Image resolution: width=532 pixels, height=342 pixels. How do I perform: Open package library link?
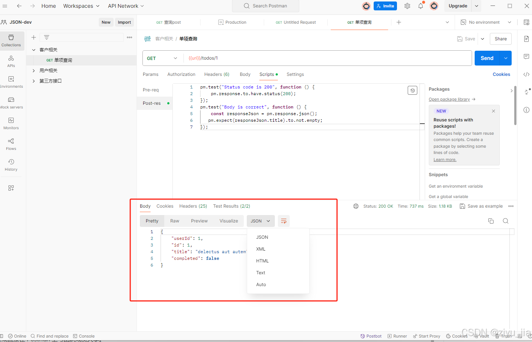coord(449,99)
